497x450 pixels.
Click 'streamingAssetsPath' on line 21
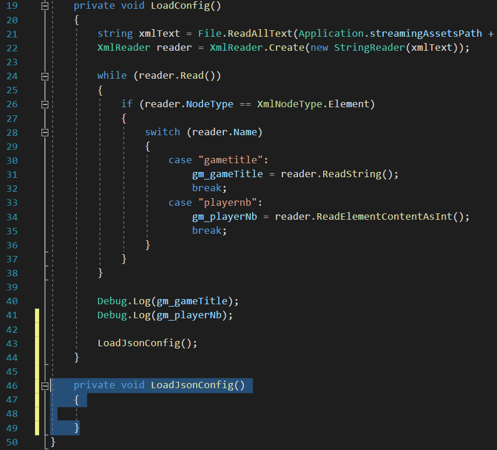426,34
